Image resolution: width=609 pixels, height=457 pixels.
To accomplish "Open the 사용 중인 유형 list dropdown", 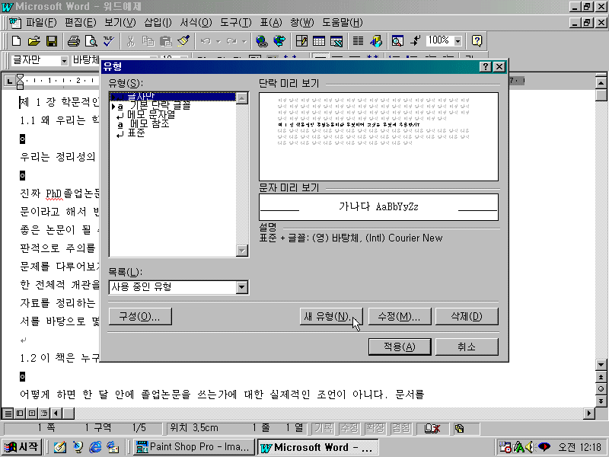I will click(x=241, y=287).
